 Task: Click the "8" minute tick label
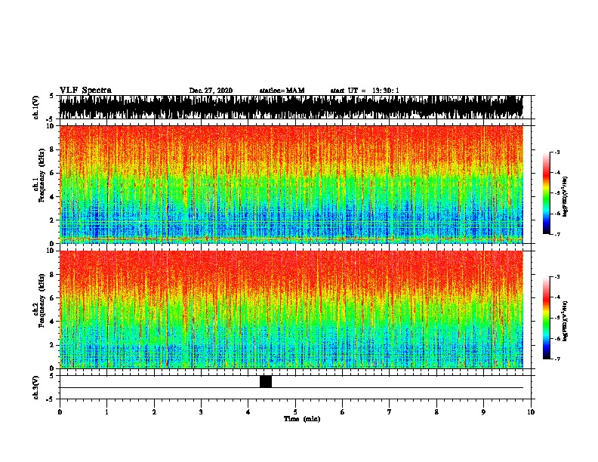pos(436,412)
